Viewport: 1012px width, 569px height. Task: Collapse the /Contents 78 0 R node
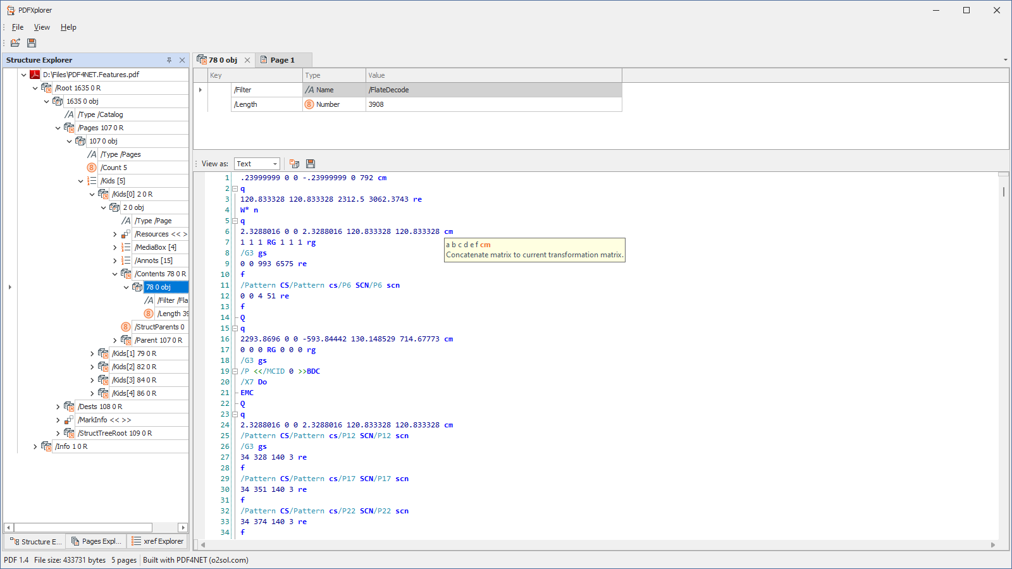[115, 273]
